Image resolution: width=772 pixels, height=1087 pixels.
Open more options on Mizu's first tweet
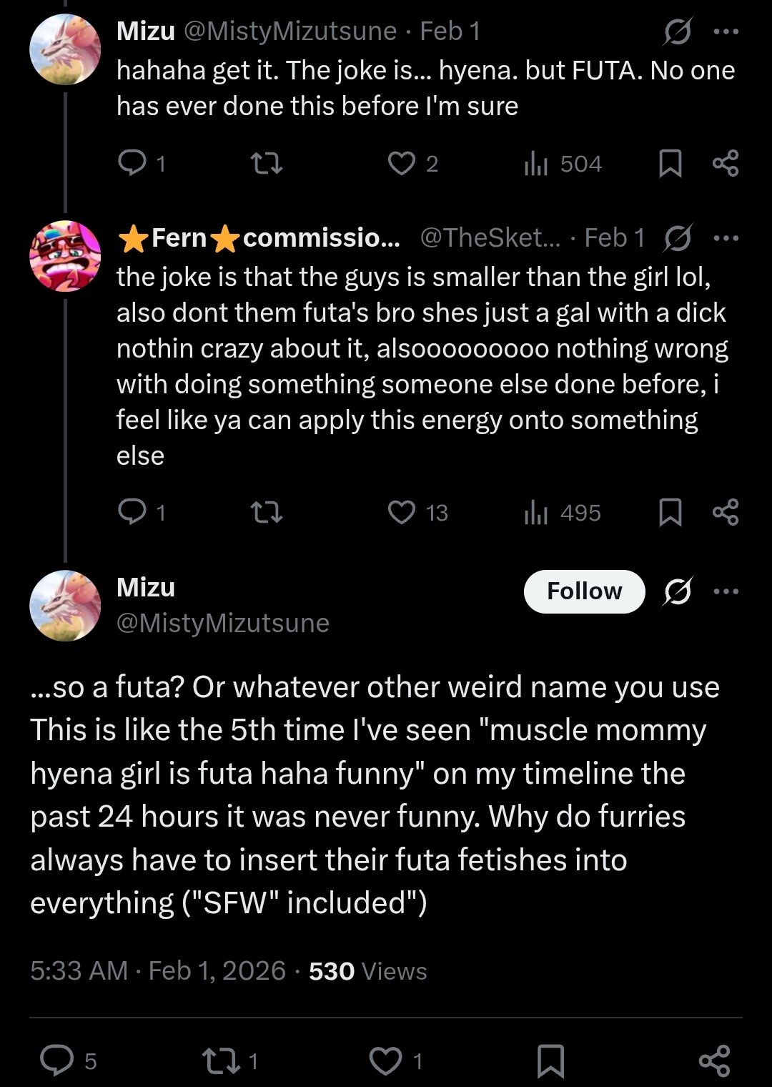[726, 31]
